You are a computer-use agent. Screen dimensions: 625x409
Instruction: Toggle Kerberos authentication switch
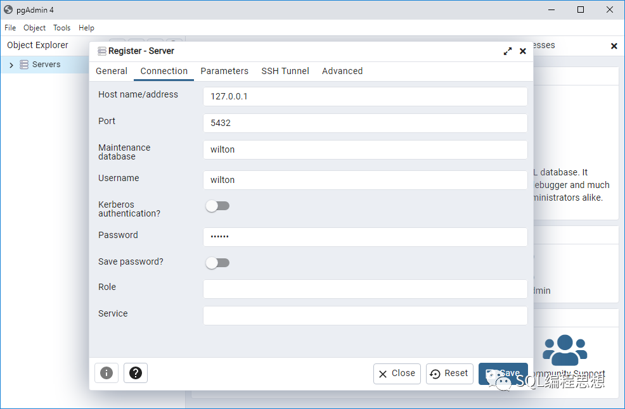tap(217, 206)
